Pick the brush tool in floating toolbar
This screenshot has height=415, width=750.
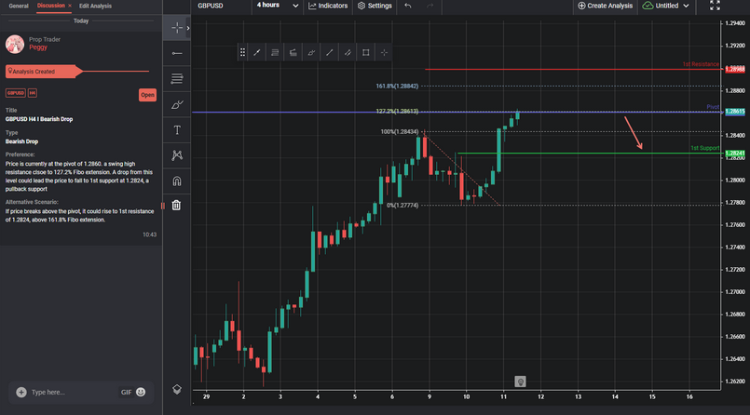pyautogui.click(x=311, y=52)
